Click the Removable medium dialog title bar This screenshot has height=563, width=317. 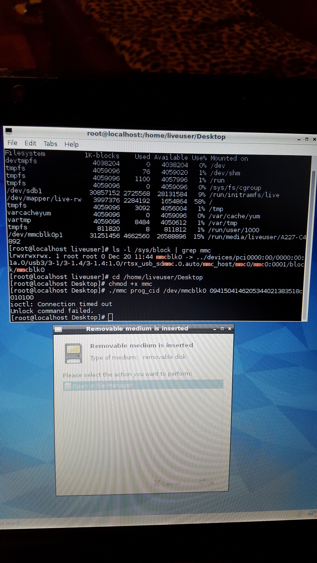[x=137, y=329]
